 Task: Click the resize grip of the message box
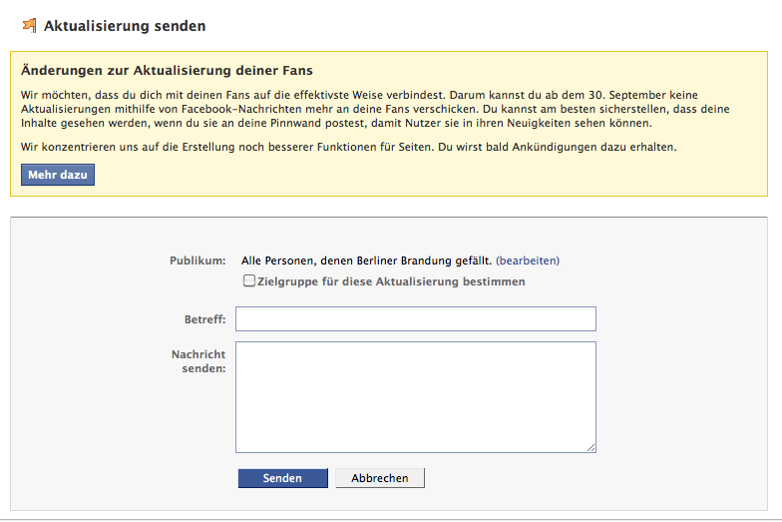coord(590,447)
